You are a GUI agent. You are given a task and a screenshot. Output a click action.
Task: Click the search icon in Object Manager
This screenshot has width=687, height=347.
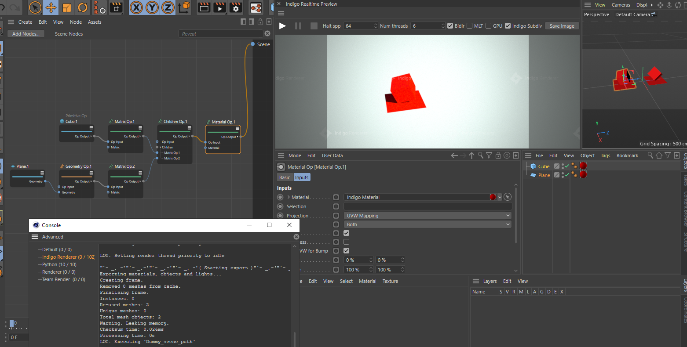[x=650, y=155]
